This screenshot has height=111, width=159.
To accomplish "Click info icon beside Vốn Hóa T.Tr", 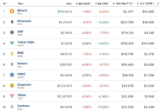I will [114, 3].
